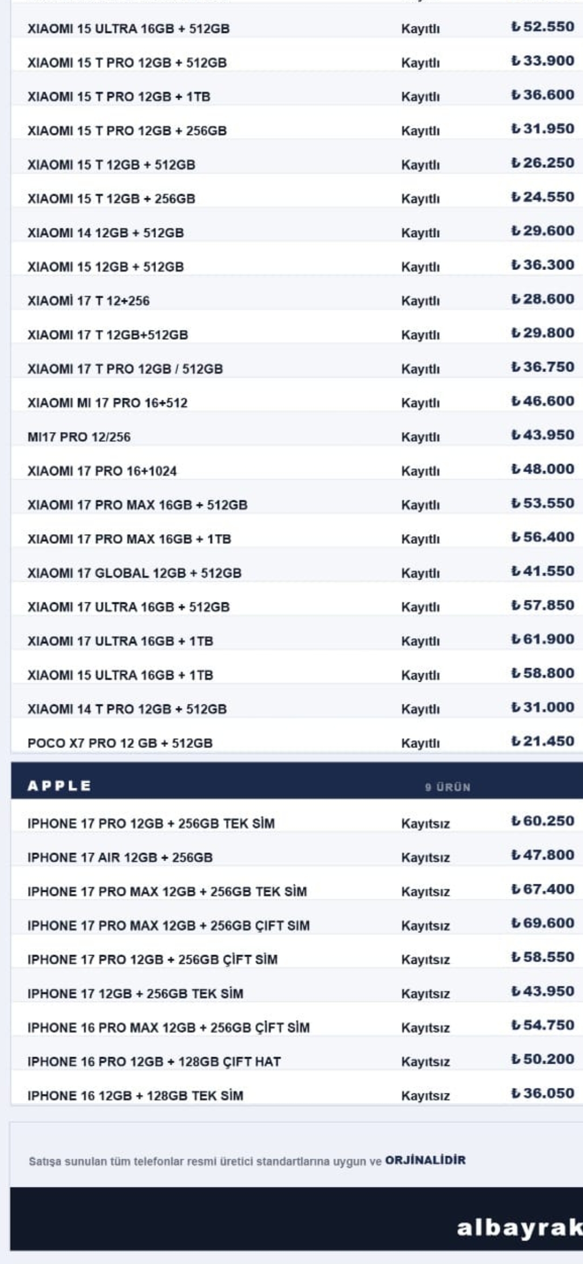
Task: Select IPHONE 17 PRO MAX ÇIFT SIM row
Action: [297, 925]
